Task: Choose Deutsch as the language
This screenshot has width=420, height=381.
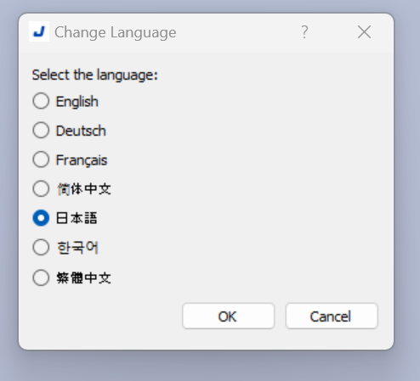Action: (x=70, y=131)
